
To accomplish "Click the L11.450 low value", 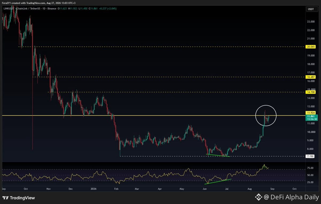I will click(x=83, y=9).
